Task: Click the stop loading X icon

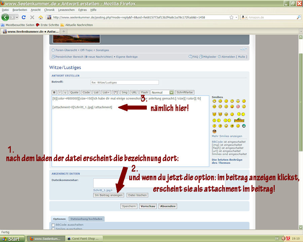Action: click(32, 17)
